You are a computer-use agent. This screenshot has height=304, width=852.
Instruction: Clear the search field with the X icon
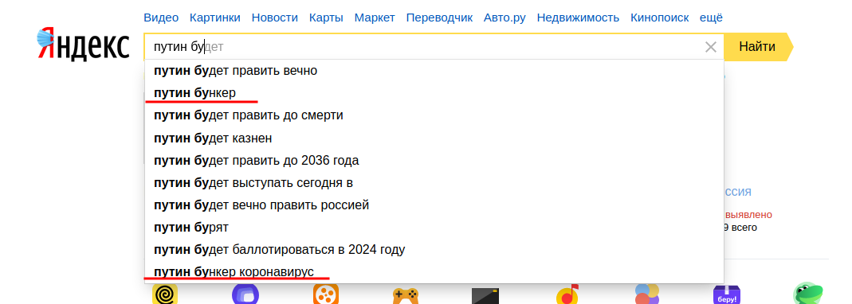click(x=711, y=47)
